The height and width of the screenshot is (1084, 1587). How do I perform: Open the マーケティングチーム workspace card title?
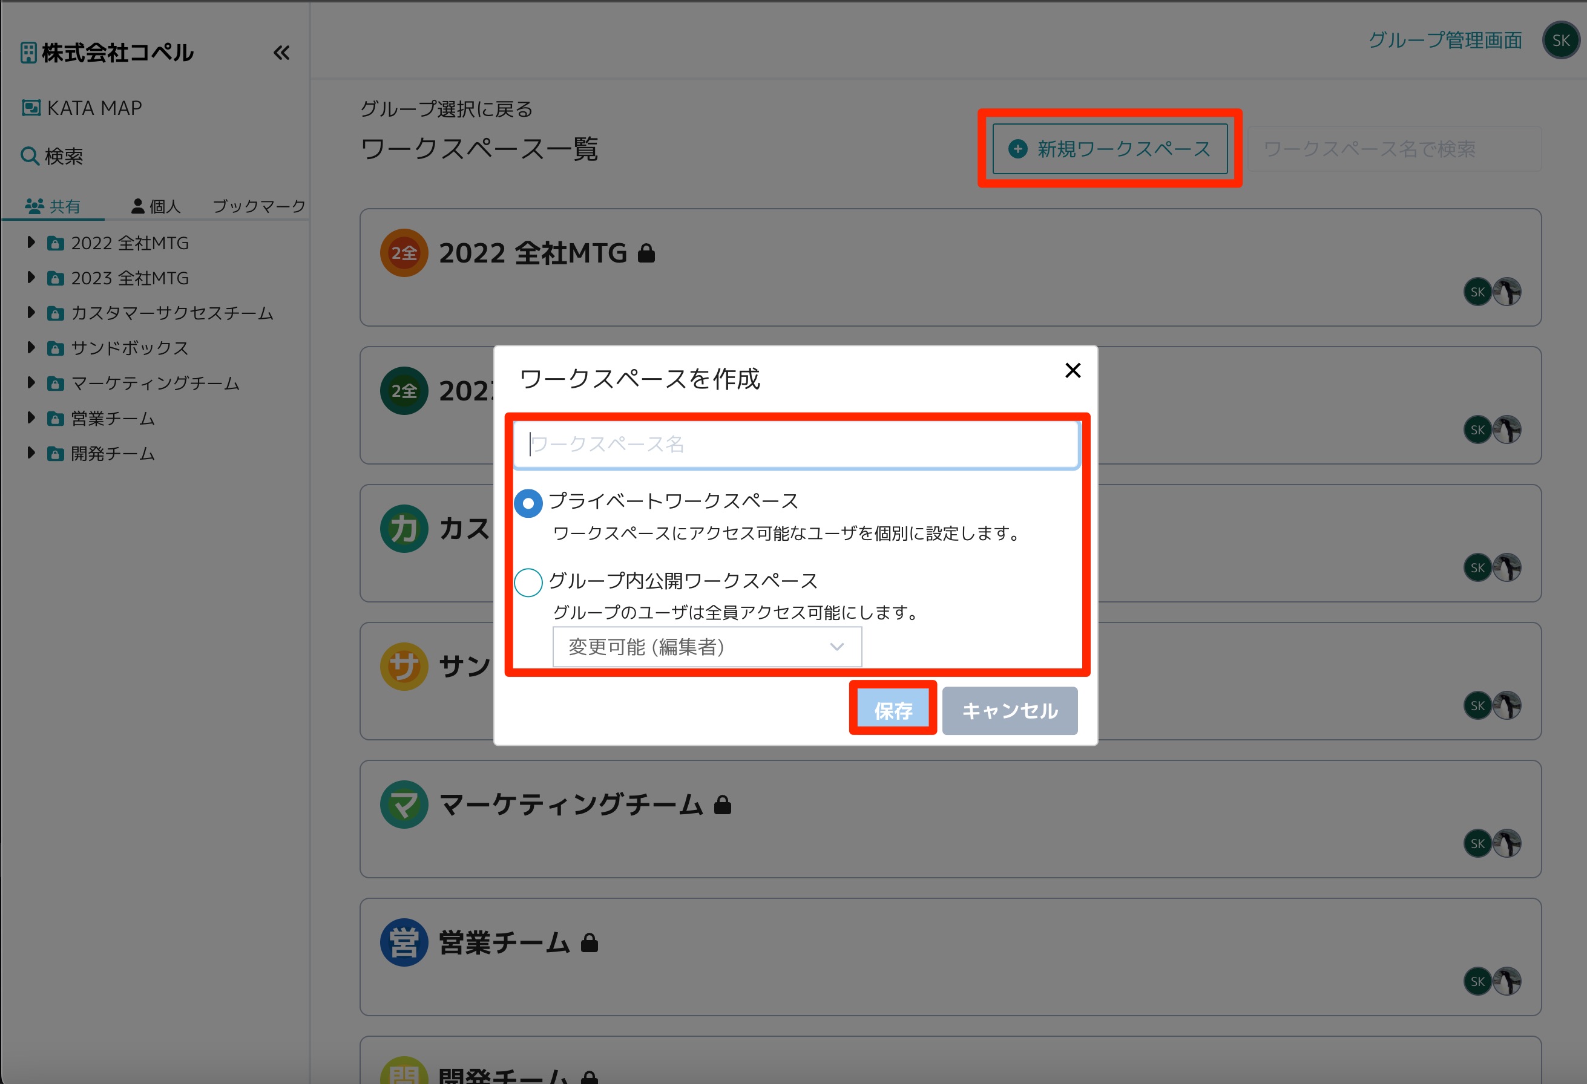coord(571,805)
